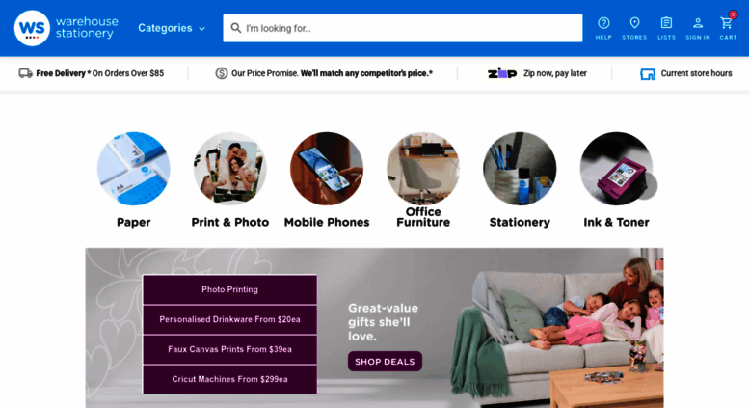Click the search magnifier icon

click(236, 28)
